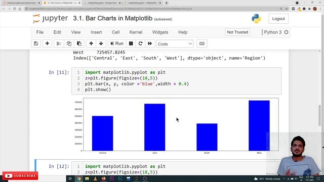This screenshot has height=182, width=324.
Task: Open the taskbar notification center icon
Action: (318, 178)
